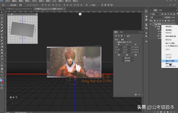Image resolution: width=178 pixels, height=113 pixels.
Task: Select the Clone Stamp tool
Action: point(2,37)
